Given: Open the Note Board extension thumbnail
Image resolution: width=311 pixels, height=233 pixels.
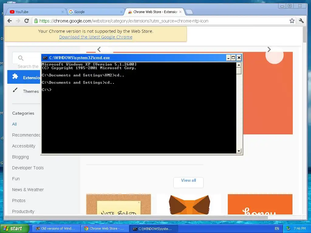Looking at the screenshot, I should (118, 204).
